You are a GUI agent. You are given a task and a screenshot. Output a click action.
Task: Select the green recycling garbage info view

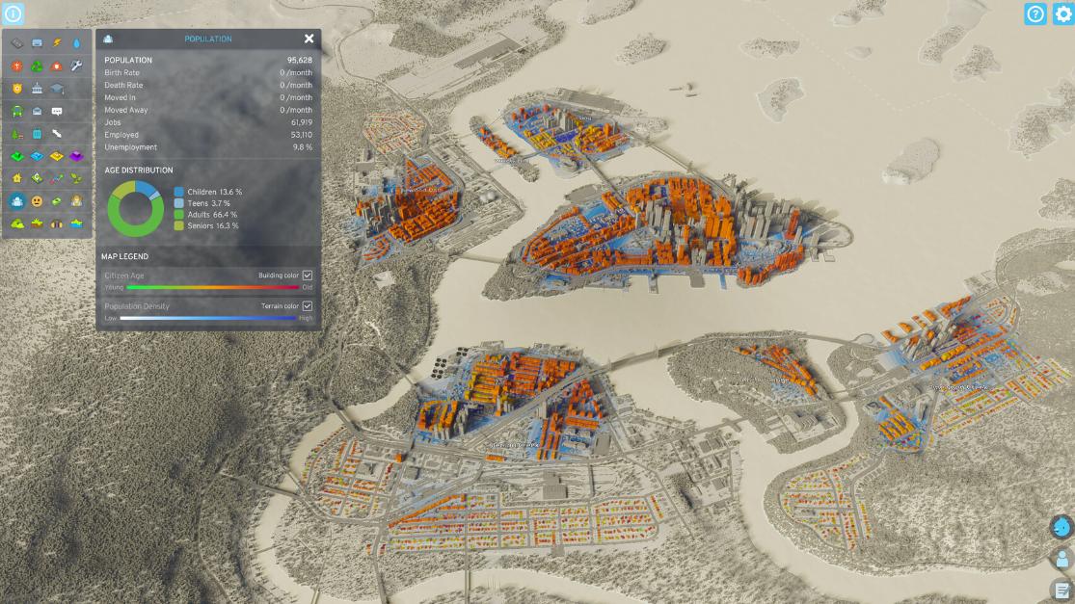point(37,66)
